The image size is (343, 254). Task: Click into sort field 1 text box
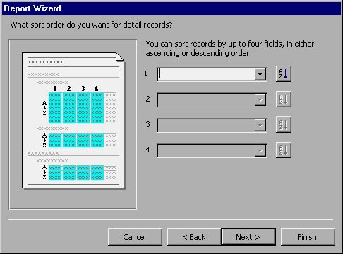[x=206, y=75]
